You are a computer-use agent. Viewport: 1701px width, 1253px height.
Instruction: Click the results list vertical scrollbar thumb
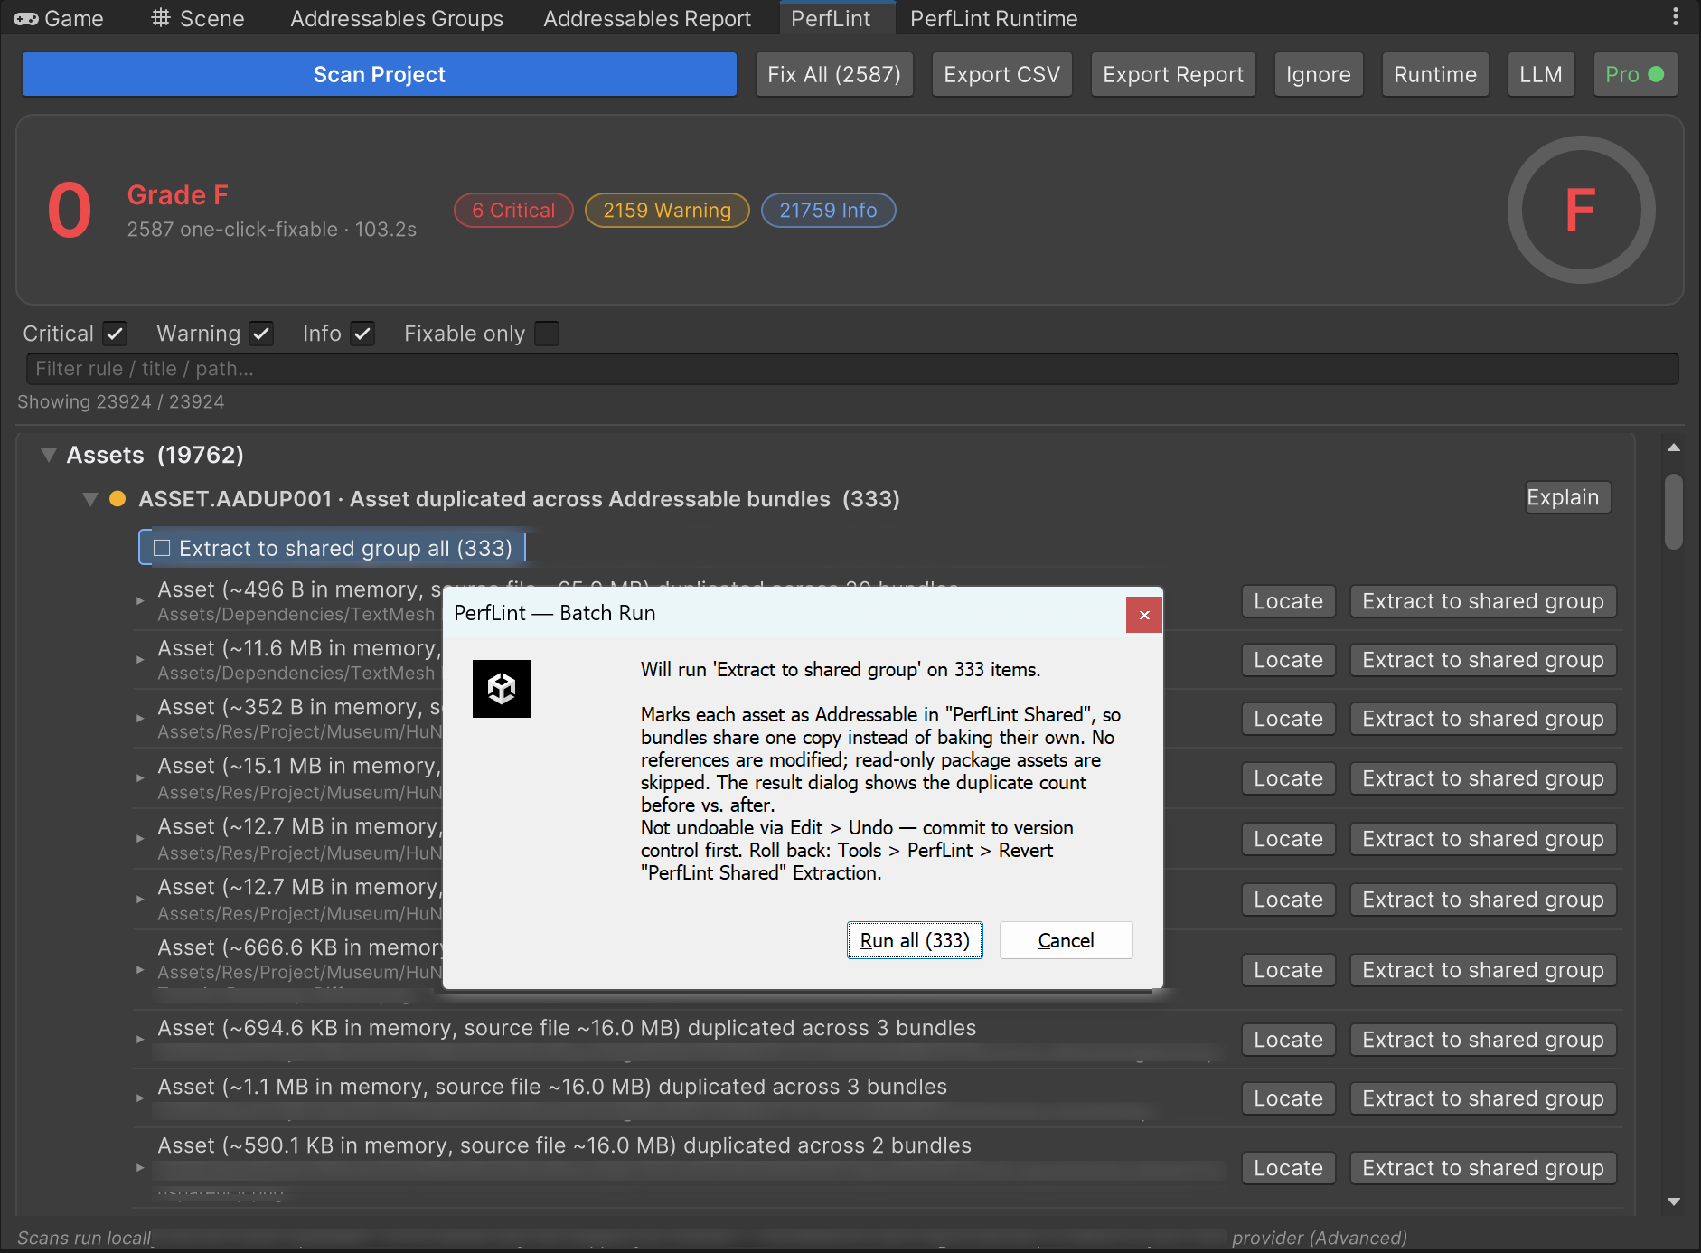(x=1674, y=511)
